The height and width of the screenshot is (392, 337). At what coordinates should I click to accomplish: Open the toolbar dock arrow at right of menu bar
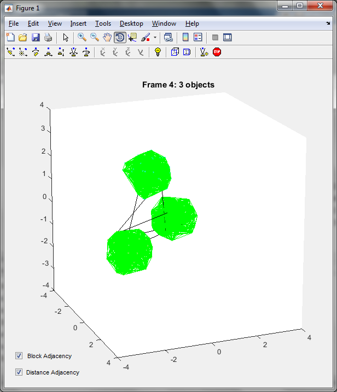(328, 24)
